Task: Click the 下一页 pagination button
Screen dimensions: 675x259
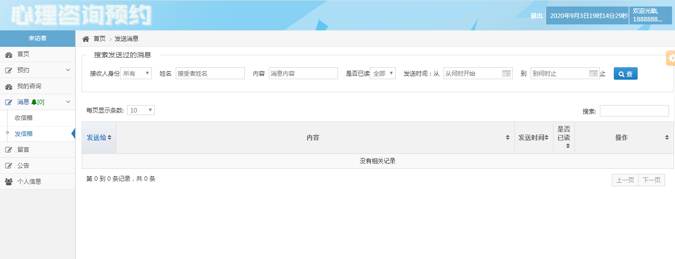Action: coord(652,180)
